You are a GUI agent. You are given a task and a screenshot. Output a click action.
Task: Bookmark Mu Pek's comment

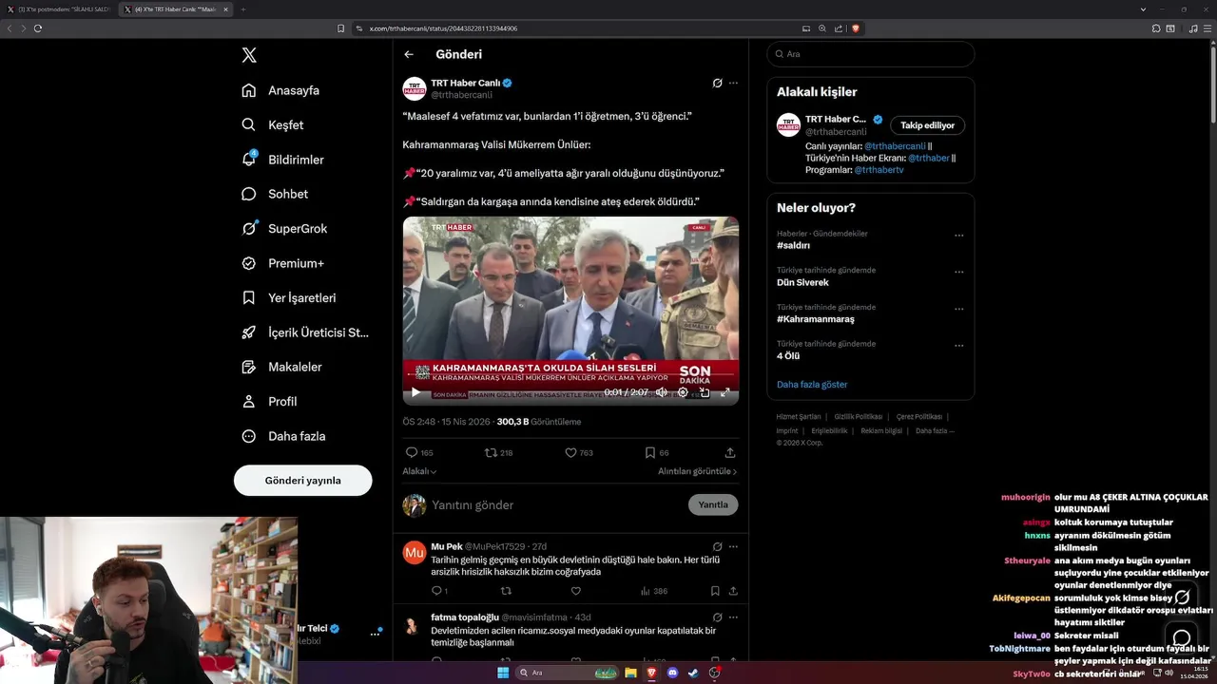[x=715, y=591]
